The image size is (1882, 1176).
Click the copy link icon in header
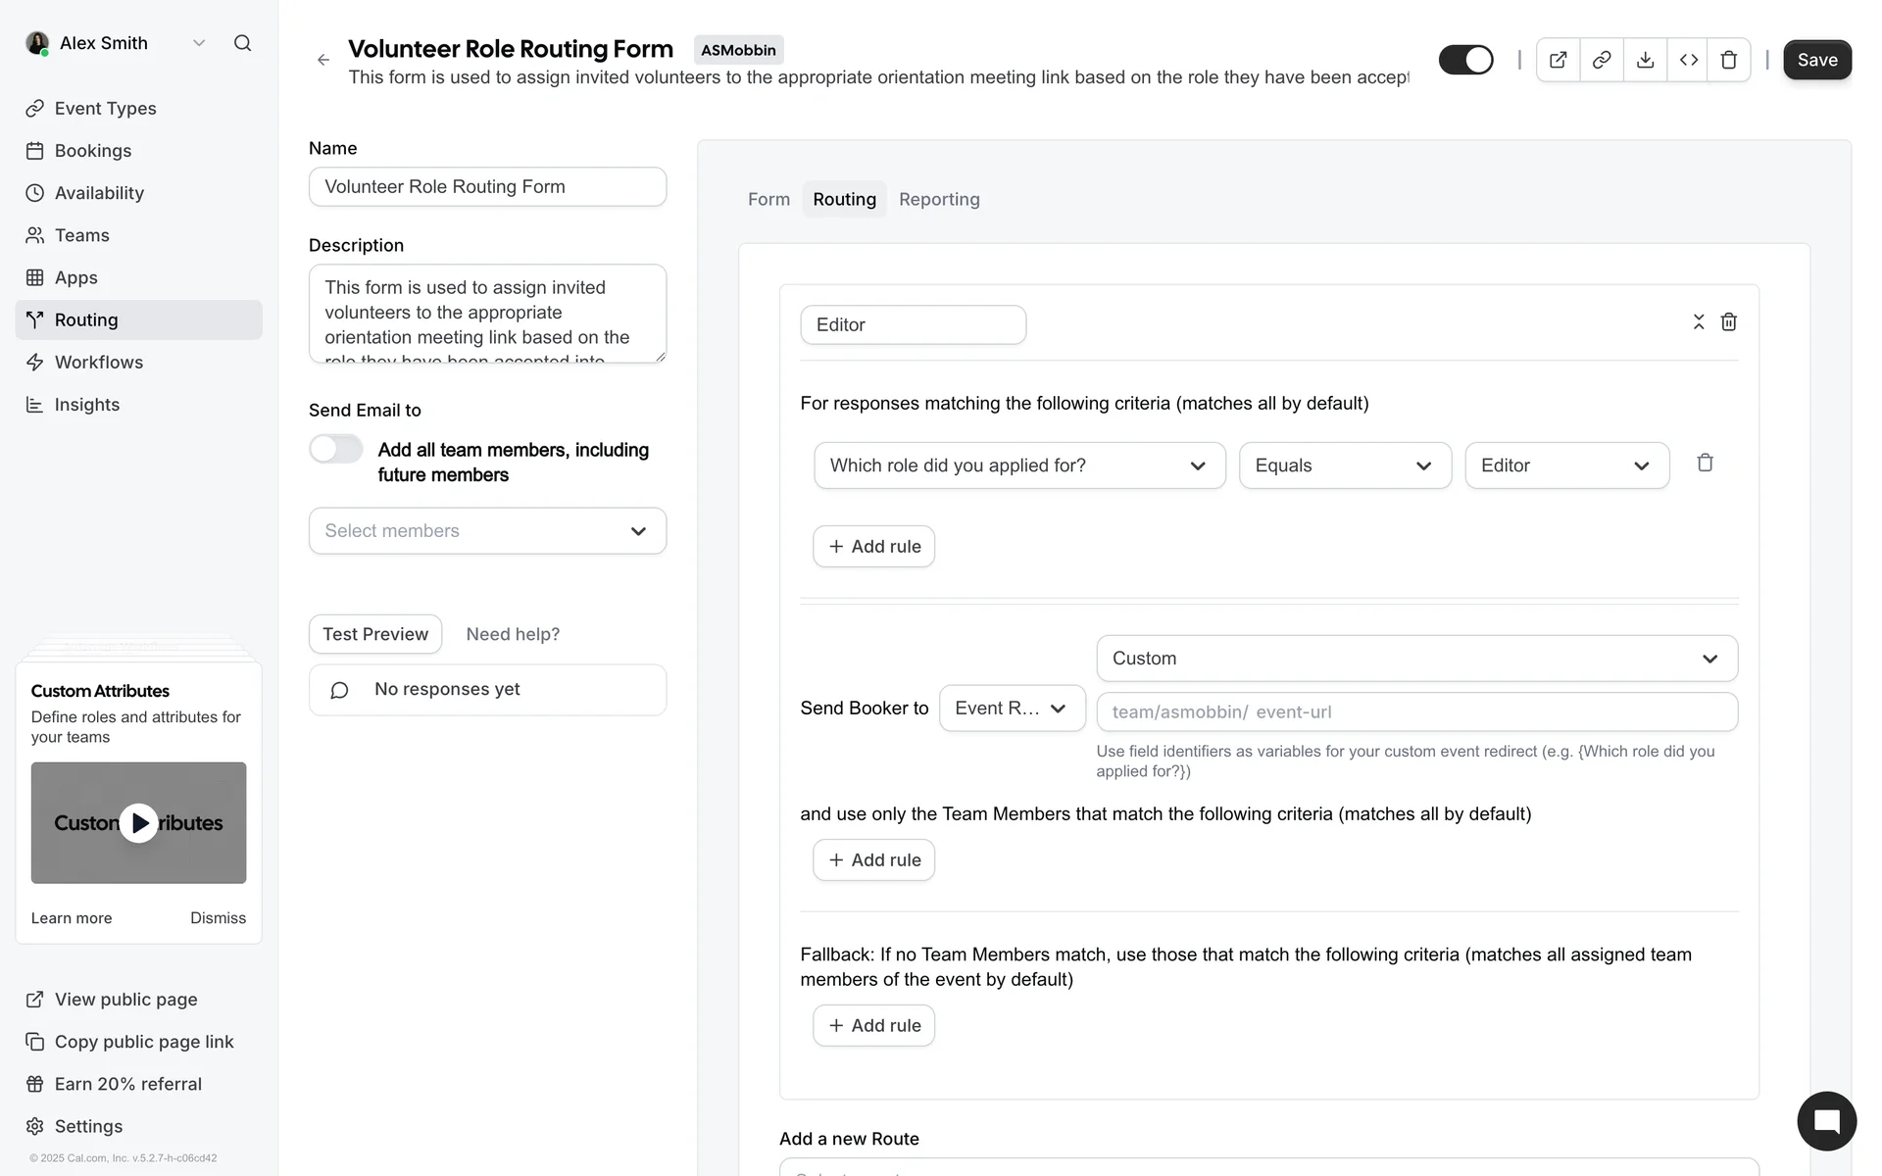click(x=1602, y=61)
